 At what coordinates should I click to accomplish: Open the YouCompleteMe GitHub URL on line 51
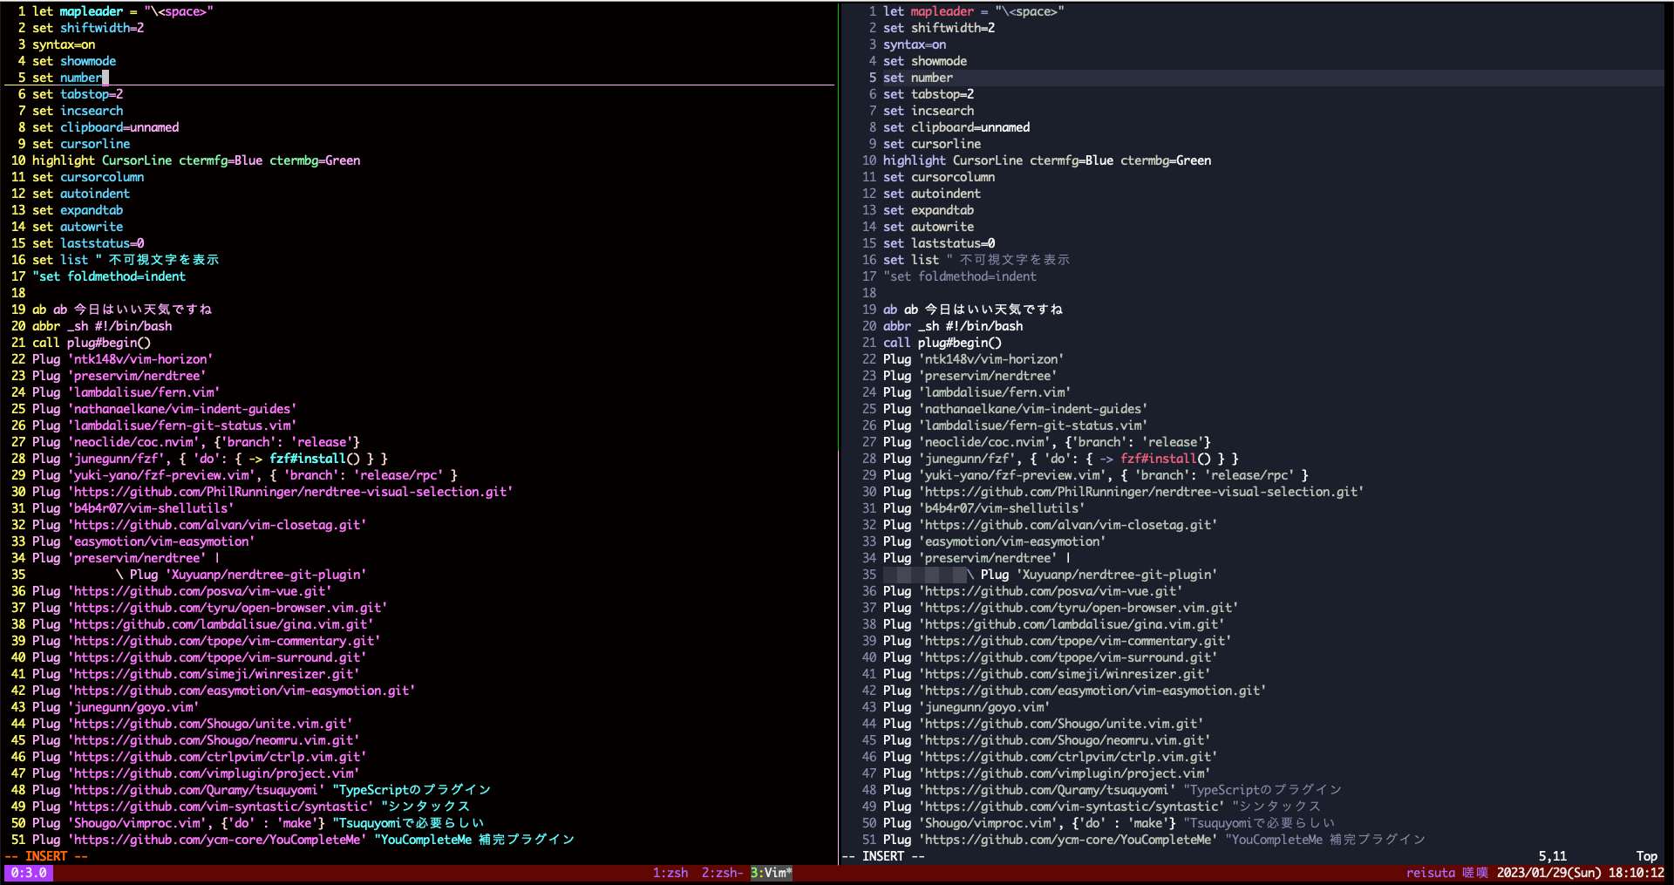pyautogui.click(x=216, y=840)
